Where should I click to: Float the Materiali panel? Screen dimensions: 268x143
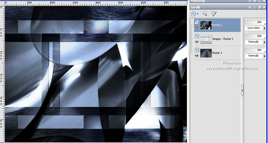[255, 1]
